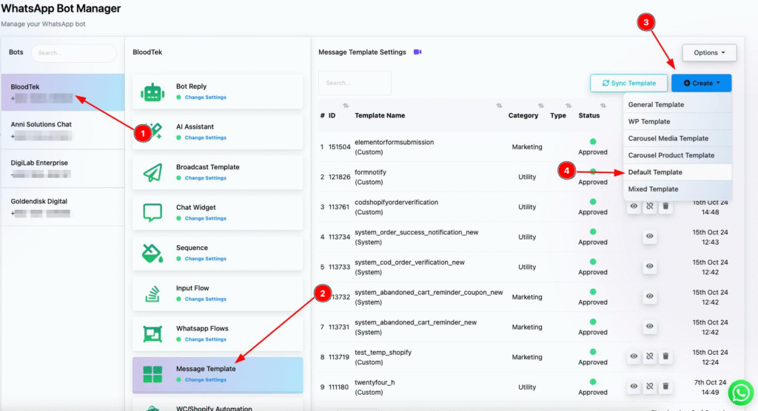
Task: View codshopifyorderverification template with eye icon
Action: pyautogui.click(x=634, y=206)
